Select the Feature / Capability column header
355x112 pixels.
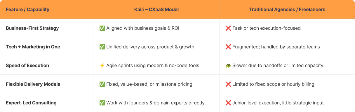[27, 10]
